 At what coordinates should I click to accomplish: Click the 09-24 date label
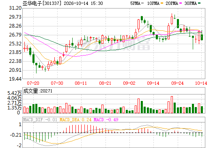tap(177, 83)
